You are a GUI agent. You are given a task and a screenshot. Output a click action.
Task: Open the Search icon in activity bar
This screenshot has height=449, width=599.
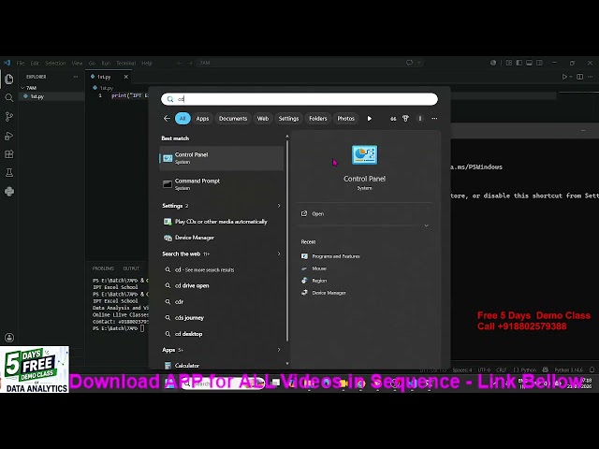(x=9, y=98)
